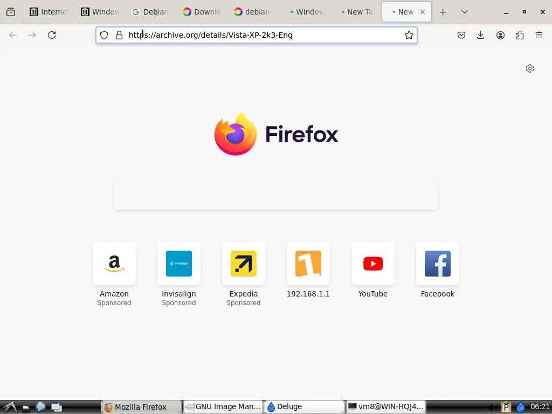Switch to Deluge taskbar button
Viewport: 552px width, 414px height.
305,407
